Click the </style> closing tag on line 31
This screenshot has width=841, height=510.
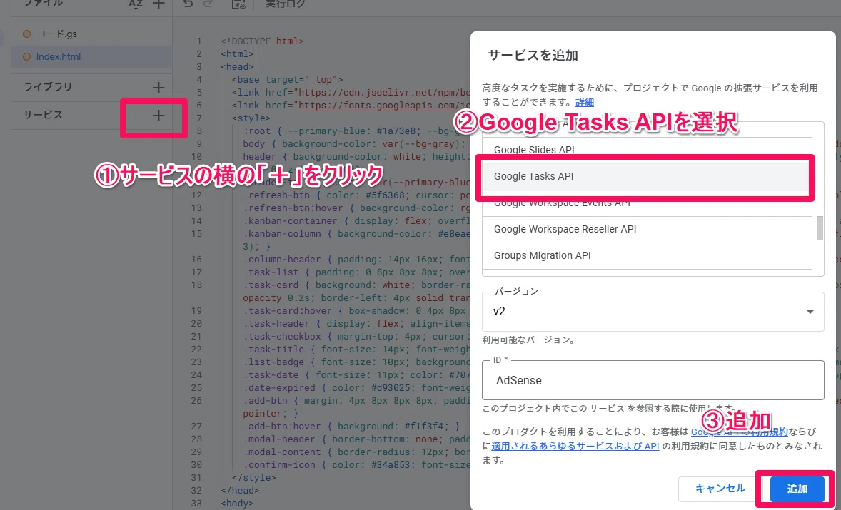click(x=253, y=477)
